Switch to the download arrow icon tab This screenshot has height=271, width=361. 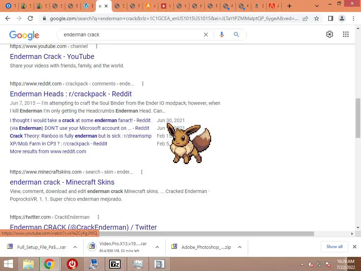[258, 6]
